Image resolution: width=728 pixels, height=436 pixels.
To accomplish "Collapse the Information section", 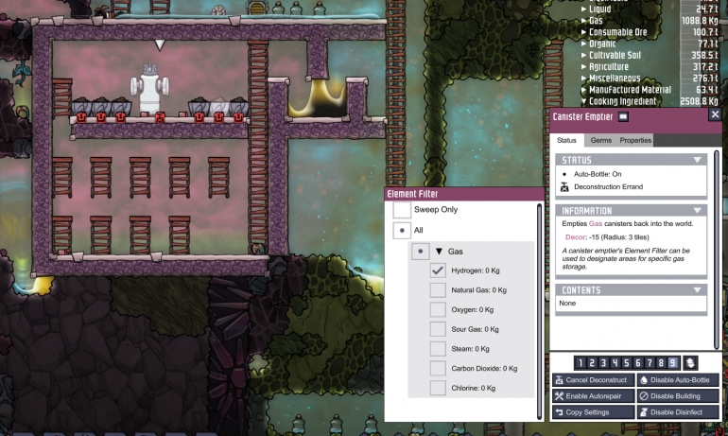I will click(698, 210).
